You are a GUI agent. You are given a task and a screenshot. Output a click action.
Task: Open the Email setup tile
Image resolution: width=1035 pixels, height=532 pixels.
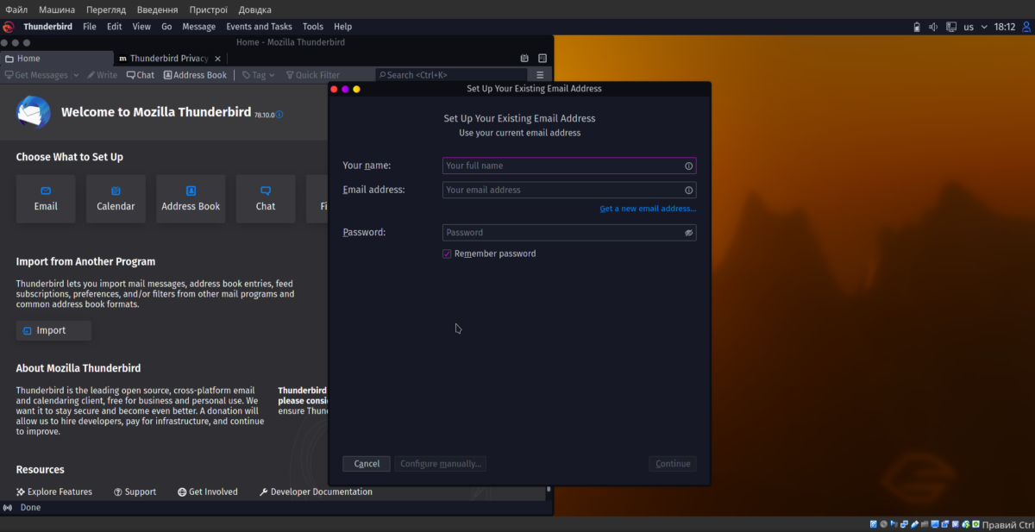pos(46,199)
